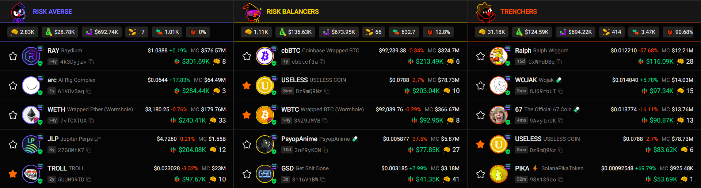
Task: Open the TROLL face token logo
Action: pos(31,174)
